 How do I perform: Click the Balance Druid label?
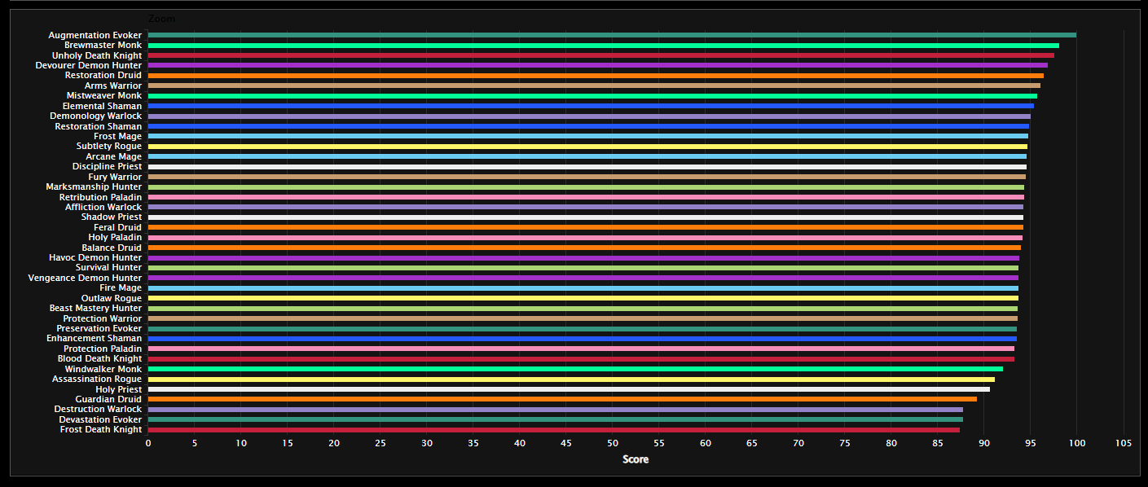(112, 248)
